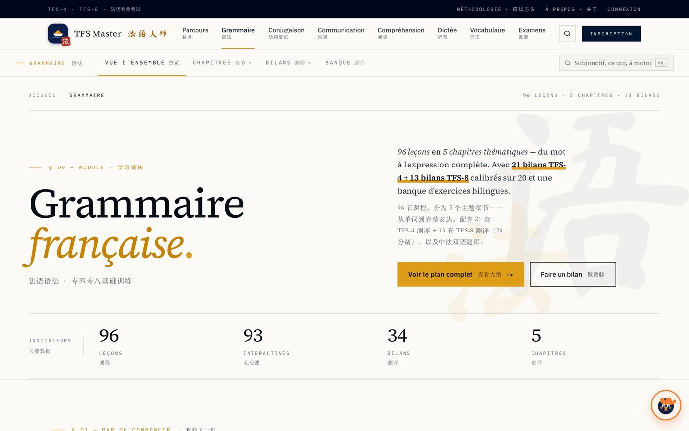Viewport: 689px width, 431px height.
Task: Open the Parcours nav item
Action: pos(195,33)
